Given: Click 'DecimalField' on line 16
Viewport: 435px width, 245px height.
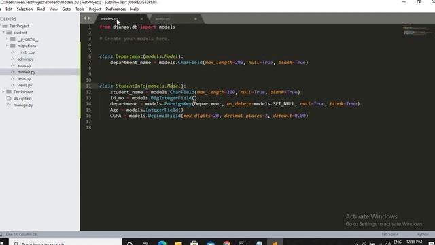Looking at the screenshot, I should (164, 116).
